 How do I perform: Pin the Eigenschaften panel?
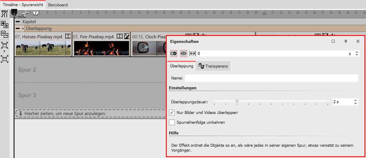(346, 41)
